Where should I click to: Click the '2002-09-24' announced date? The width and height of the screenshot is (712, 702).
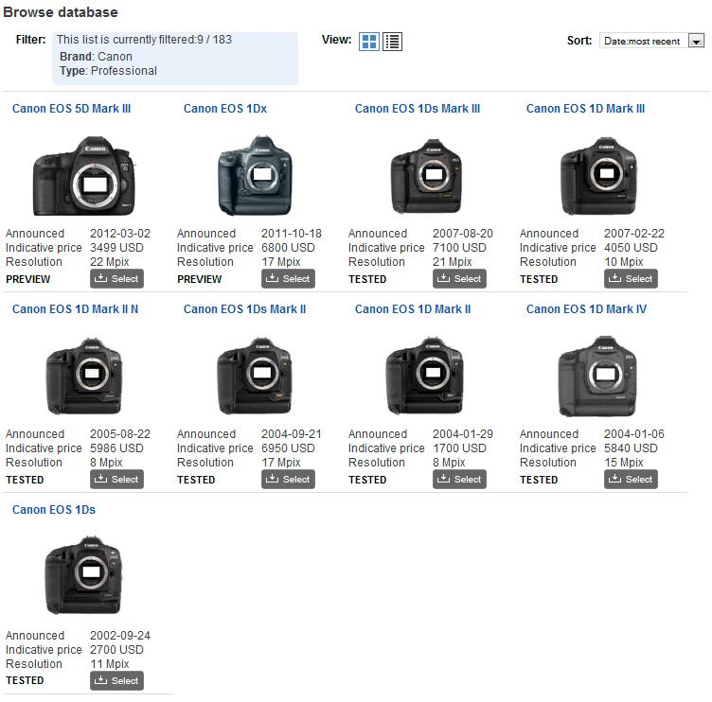120,635
